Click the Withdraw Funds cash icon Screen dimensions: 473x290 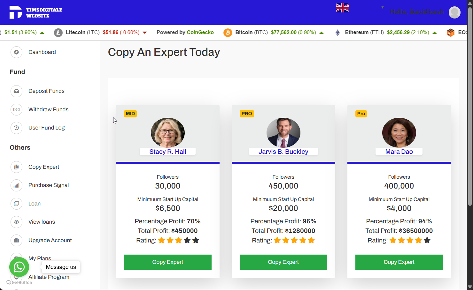pyautogui.click(x=16, y=109)
